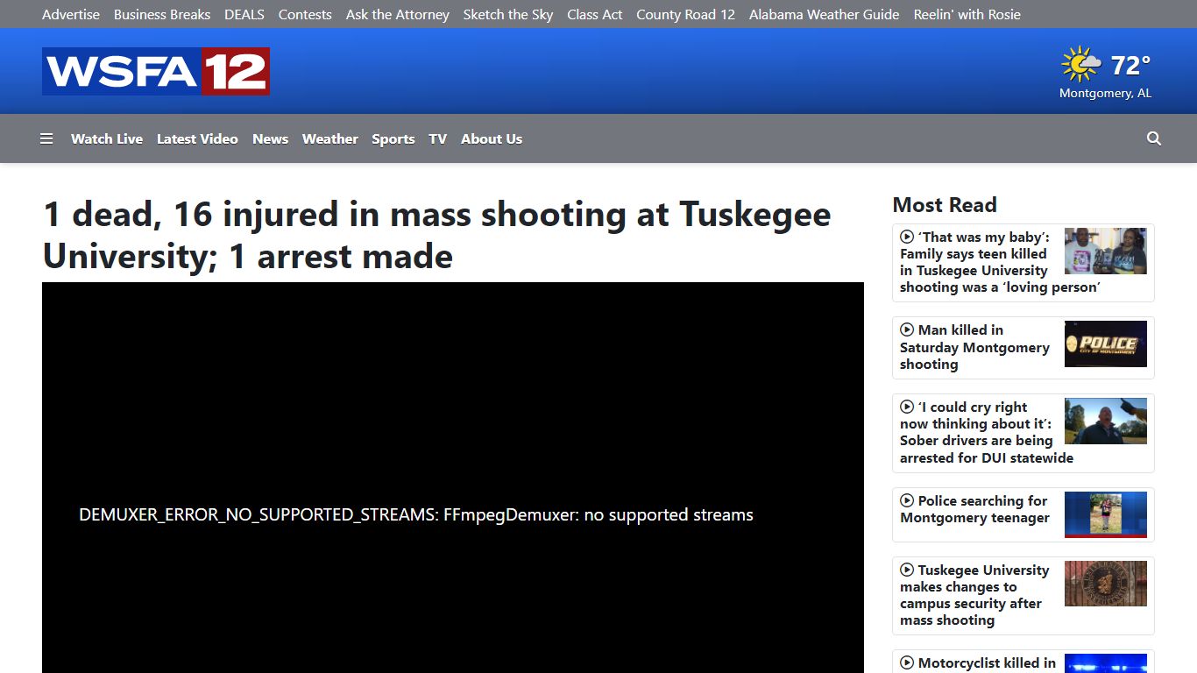Open the hamburger menu icon
The height and width of the screenshot is (673, 1197).
tap(46, 138)
